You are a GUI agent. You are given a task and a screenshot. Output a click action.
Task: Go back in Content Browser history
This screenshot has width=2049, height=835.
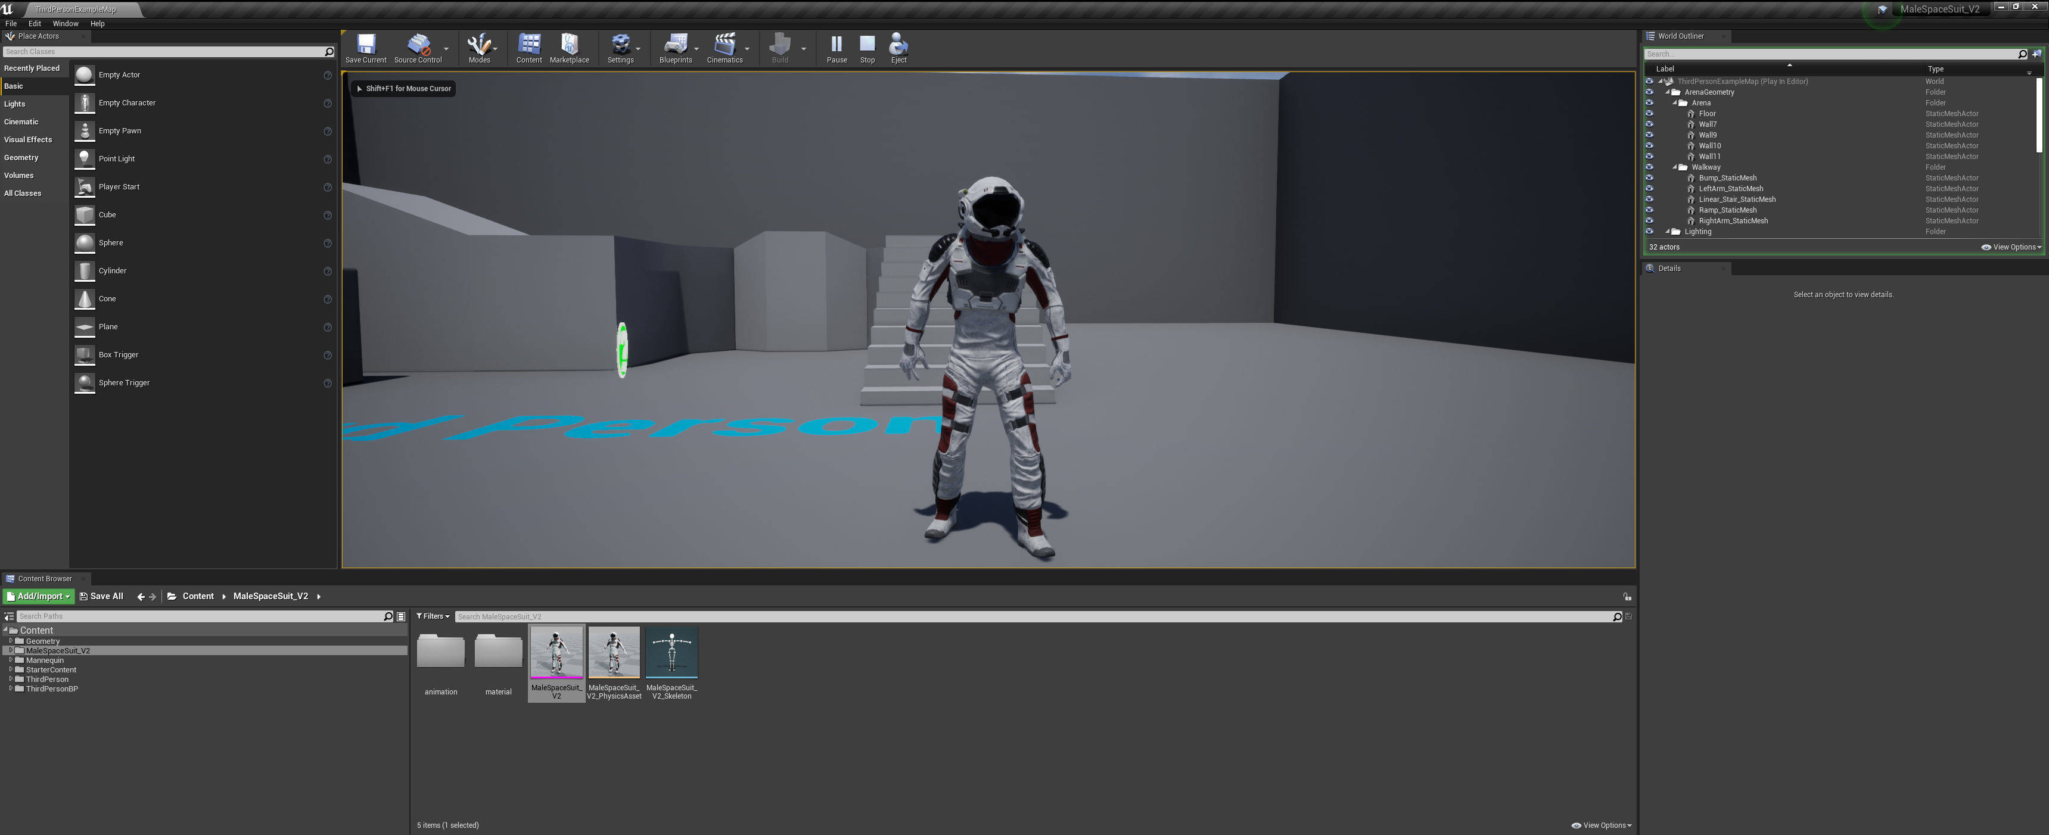click(x=141, y=596)
